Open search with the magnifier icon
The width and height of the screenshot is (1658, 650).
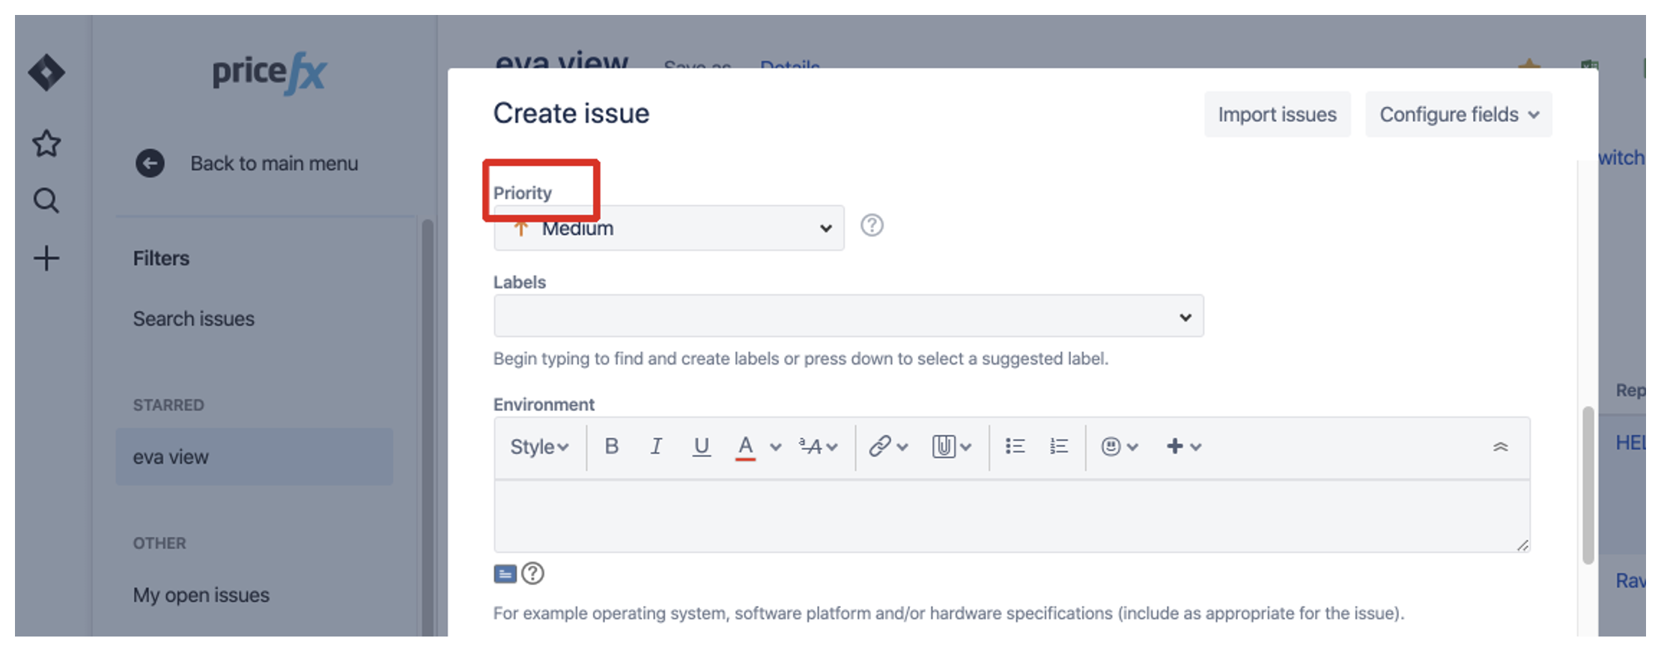(x=46, y=201)
